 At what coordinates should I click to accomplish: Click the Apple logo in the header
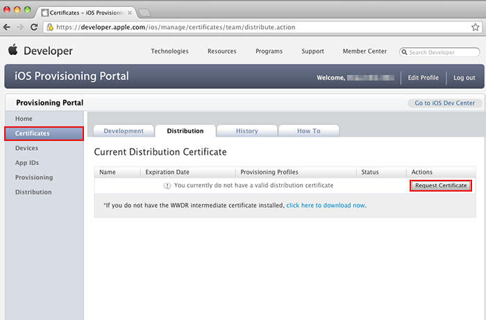[13, 49]
